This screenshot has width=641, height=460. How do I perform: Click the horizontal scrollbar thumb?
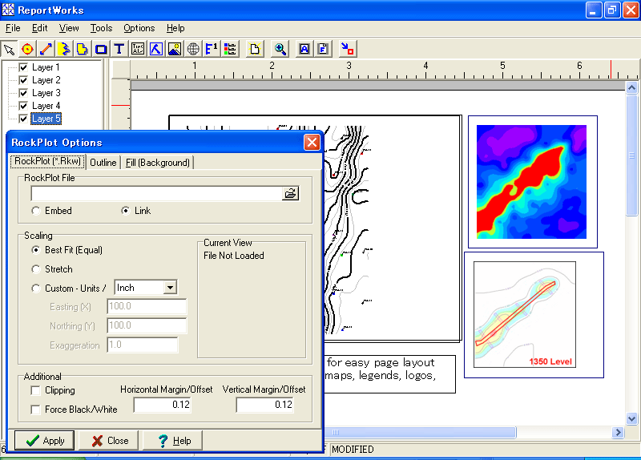[420, 432]
